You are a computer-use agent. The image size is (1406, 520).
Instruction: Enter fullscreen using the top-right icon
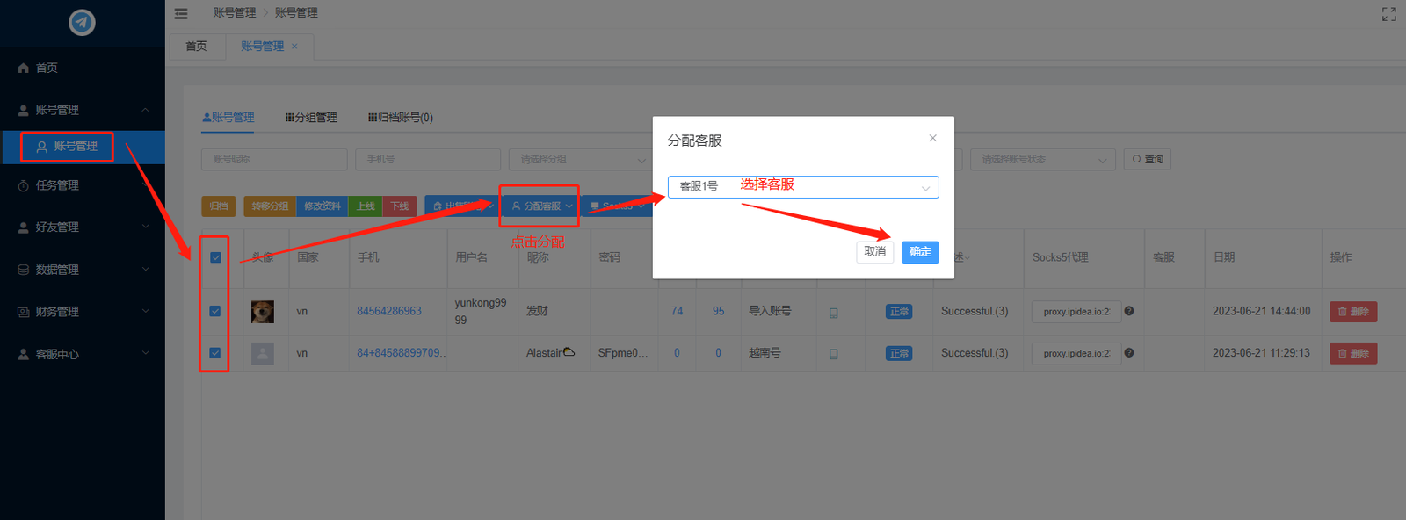pos(1388,14)
